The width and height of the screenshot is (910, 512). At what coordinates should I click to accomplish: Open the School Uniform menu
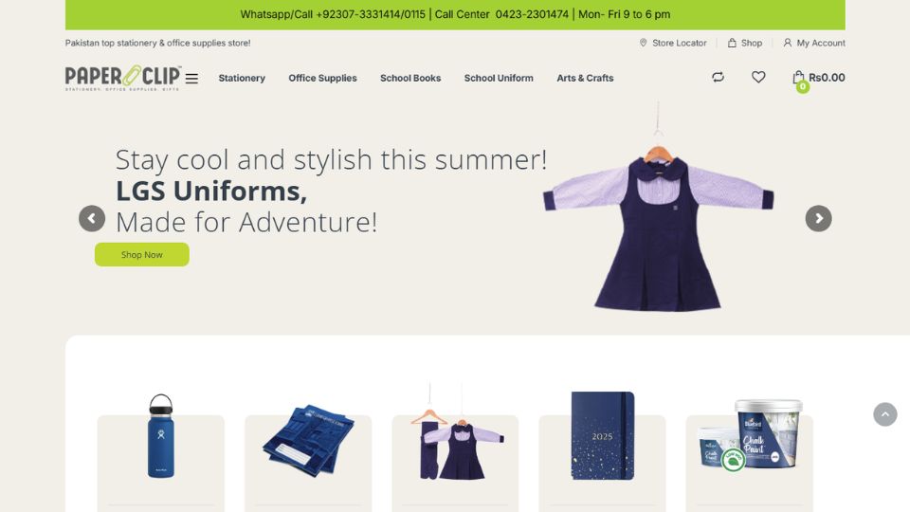pos(499,78)
